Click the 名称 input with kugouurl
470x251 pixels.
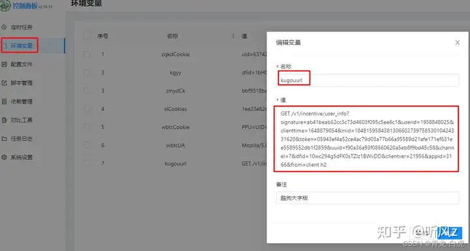pos(368,80)
